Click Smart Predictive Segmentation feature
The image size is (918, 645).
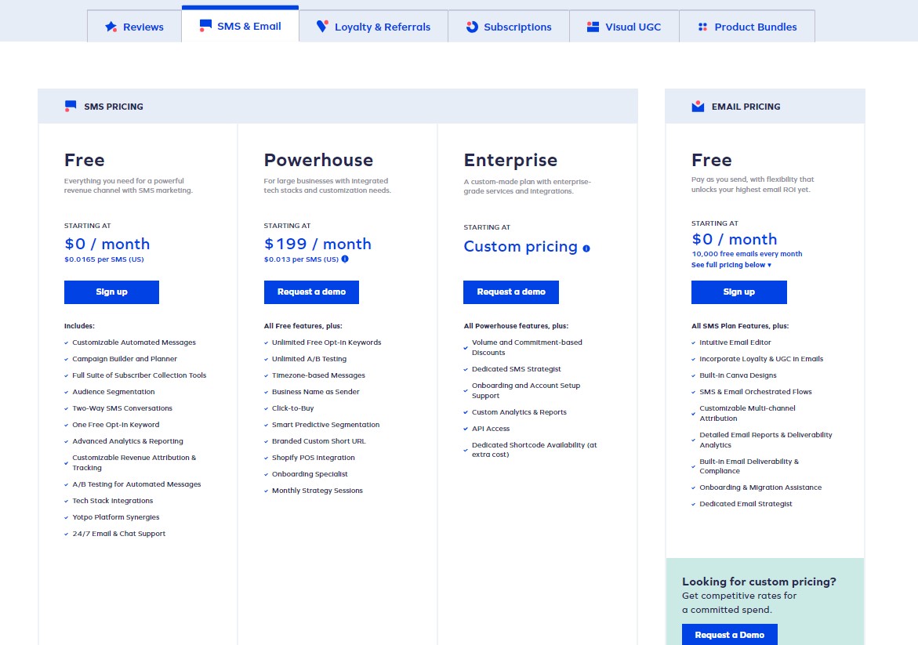tap(325, 425)
